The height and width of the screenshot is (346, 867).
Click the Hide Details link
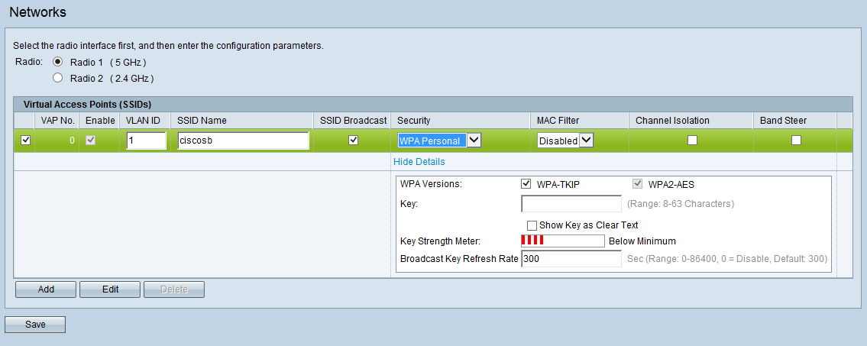pyautogui.click(x=419, y=162)
